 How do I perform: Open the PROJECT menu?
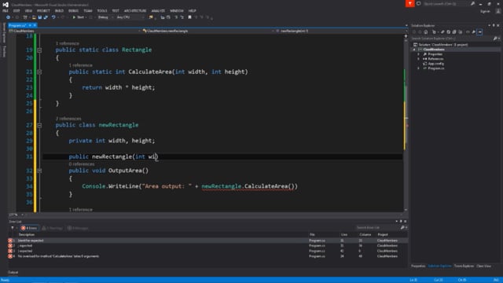point(43,10)
